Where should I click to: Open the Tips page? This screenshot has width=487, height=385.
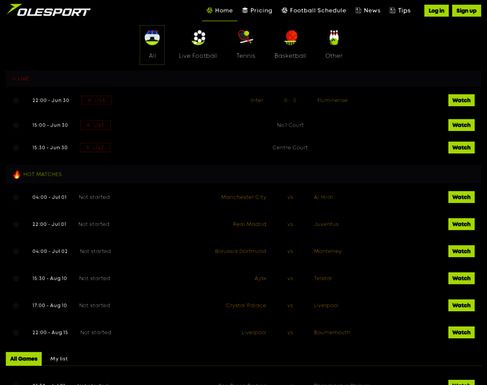tap(400, 10)
